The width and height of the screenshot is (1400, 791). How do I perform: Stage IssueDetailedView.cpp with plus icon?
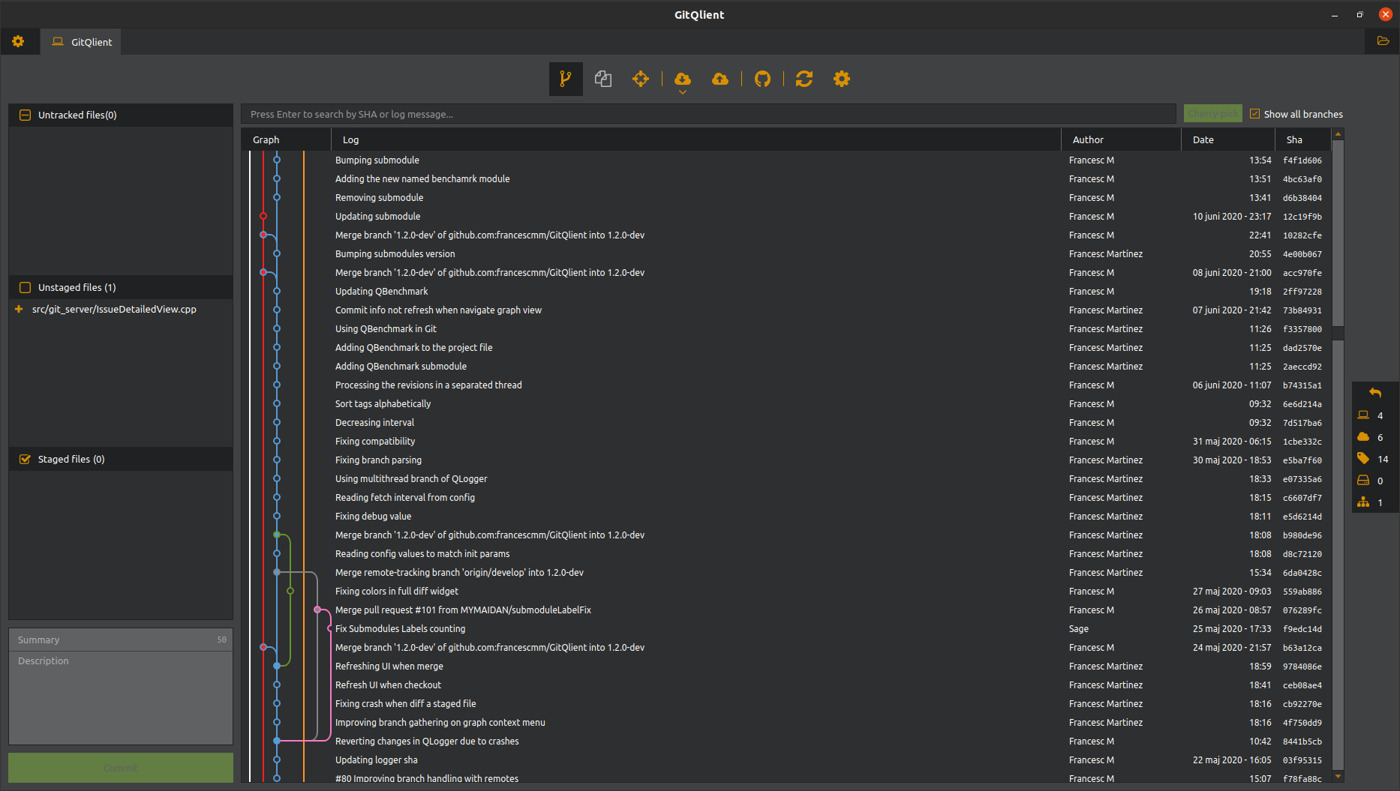(19, 309)
